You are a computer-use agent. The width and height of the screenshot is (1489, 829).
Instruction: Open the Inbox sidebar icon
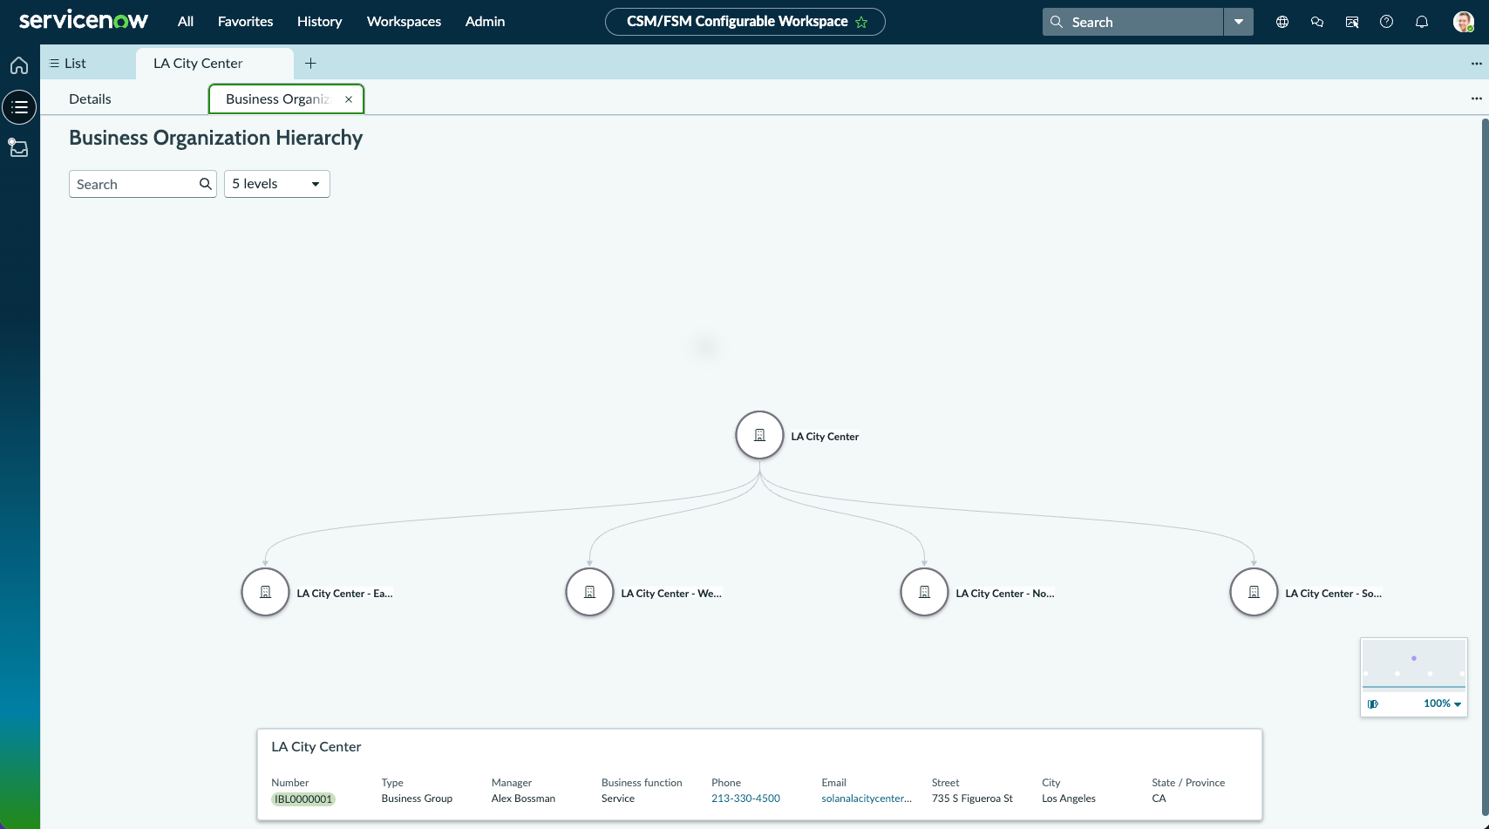click(18, 147)
